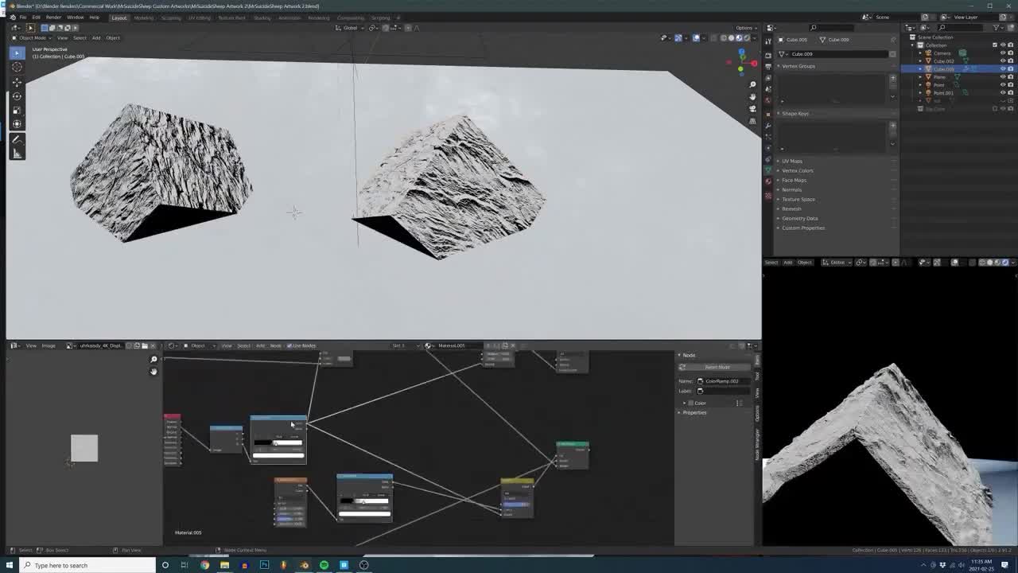This screenshot has height=573, width=1018.
Task: Toggle the Color checkbox in Node panel
Action: tap(691, 403)
